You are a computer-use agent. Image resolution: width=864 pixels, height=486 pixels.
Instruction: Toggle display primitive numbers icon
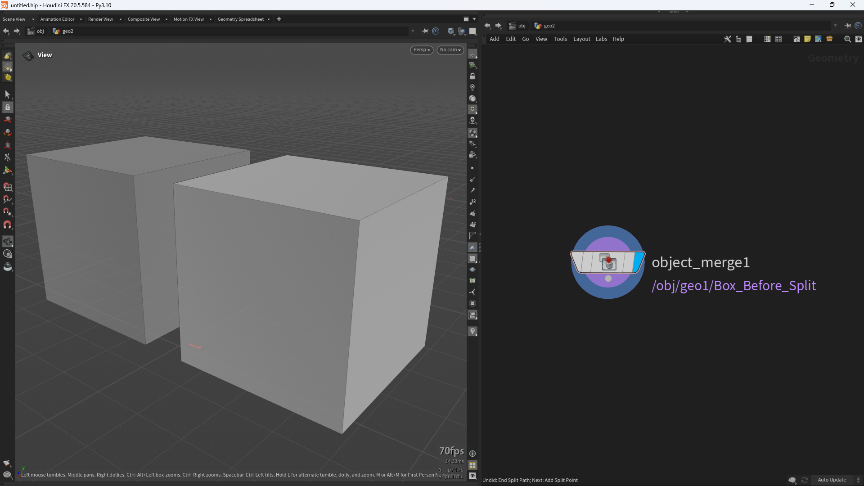click(x=472, y=224)
